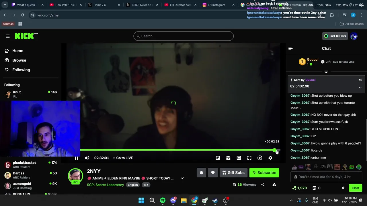This screenshot has width=367, height=206.
Task: Click the green Chat send button
Action: pos(356,188)
